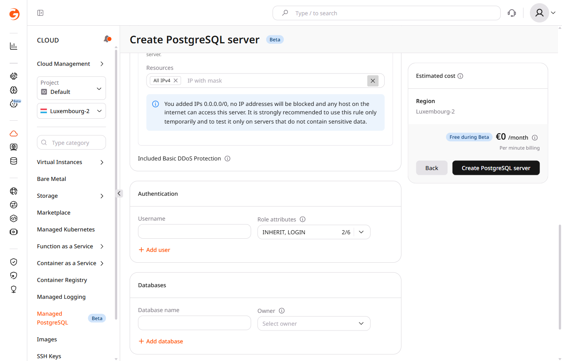
Task: Open Bare Metal section
Action: click(51, 179)
